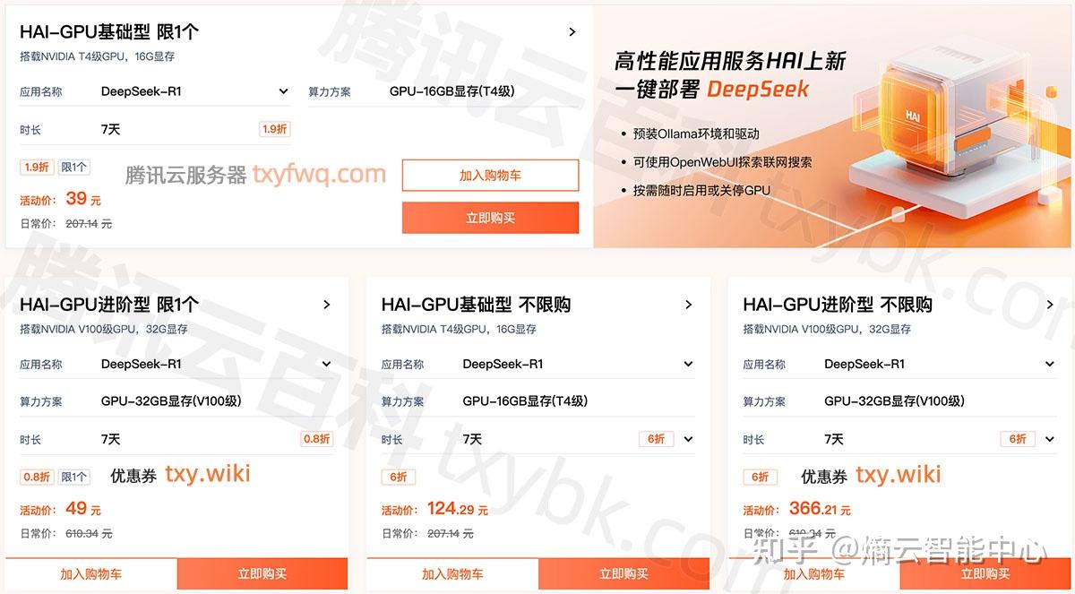The height and width of the screenshot is (594, 1075).
Task: Click the arrow on HAI-GPU进阶型 限1个 card header
Action: (326, 305)
